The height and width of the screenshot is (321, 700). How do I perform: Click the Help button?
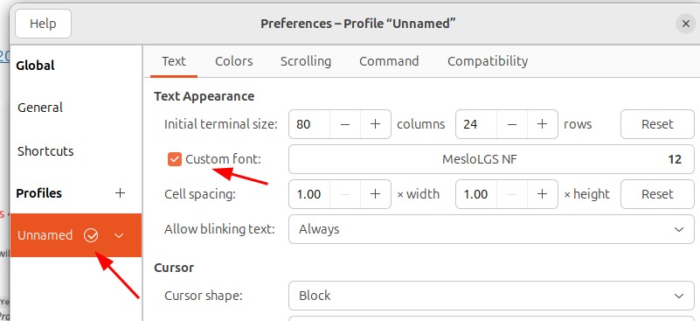coord(44,24)
